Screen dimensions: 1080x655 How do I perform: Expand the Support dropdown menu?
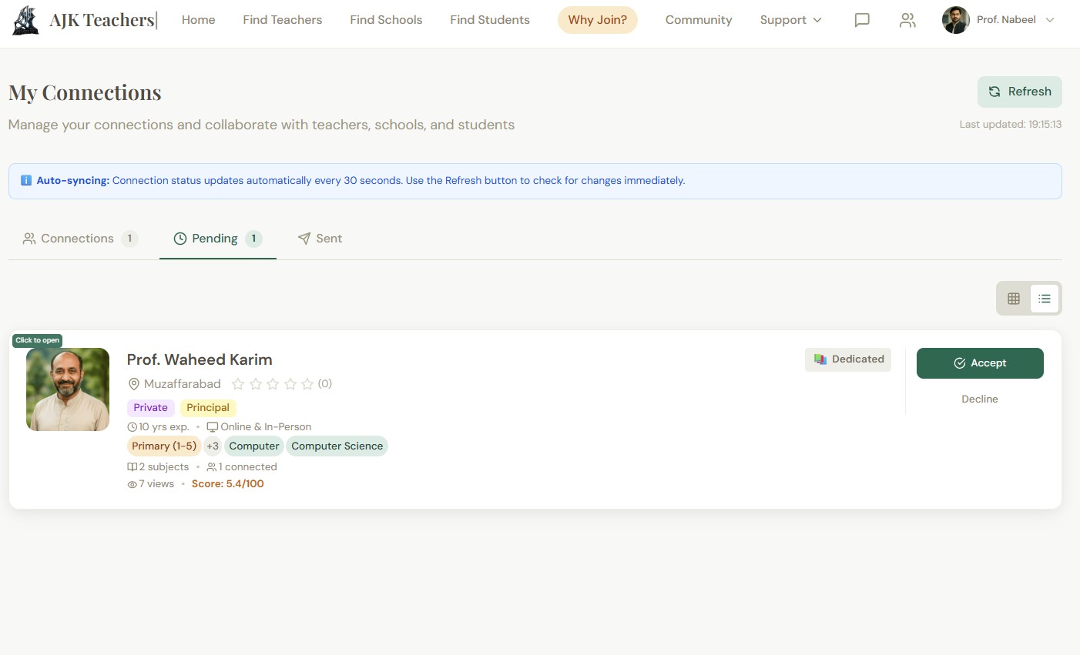[790, 20]
